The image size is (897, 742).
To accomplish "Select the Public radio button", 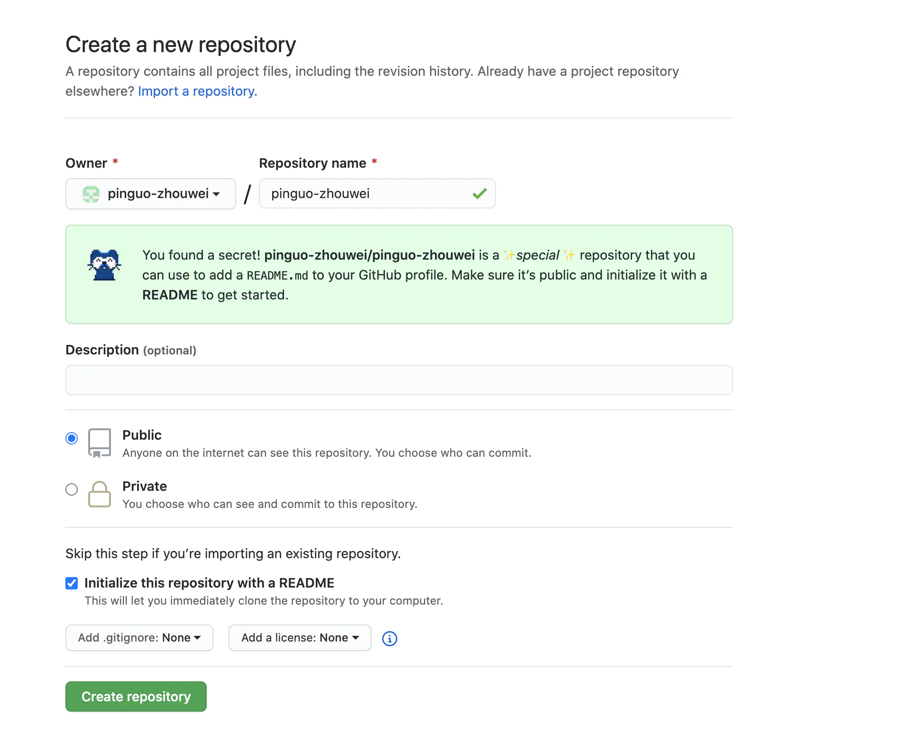I will click(x=72, y=438).
